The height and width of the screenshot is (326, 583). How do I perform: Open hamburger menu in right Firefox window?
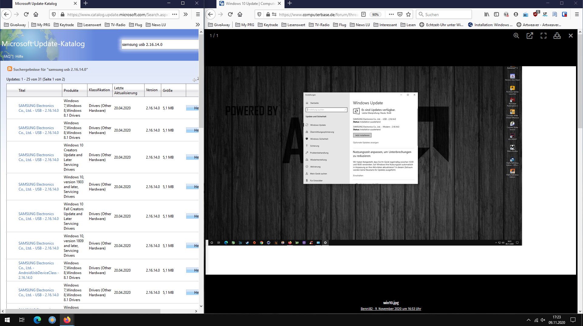coord(577,14)
